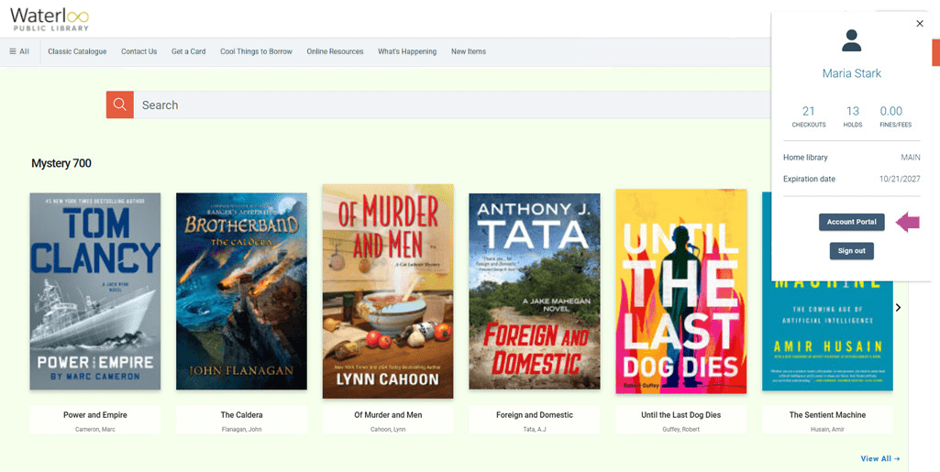Click View All link
940x472 pixels.
tap(880, 458)
